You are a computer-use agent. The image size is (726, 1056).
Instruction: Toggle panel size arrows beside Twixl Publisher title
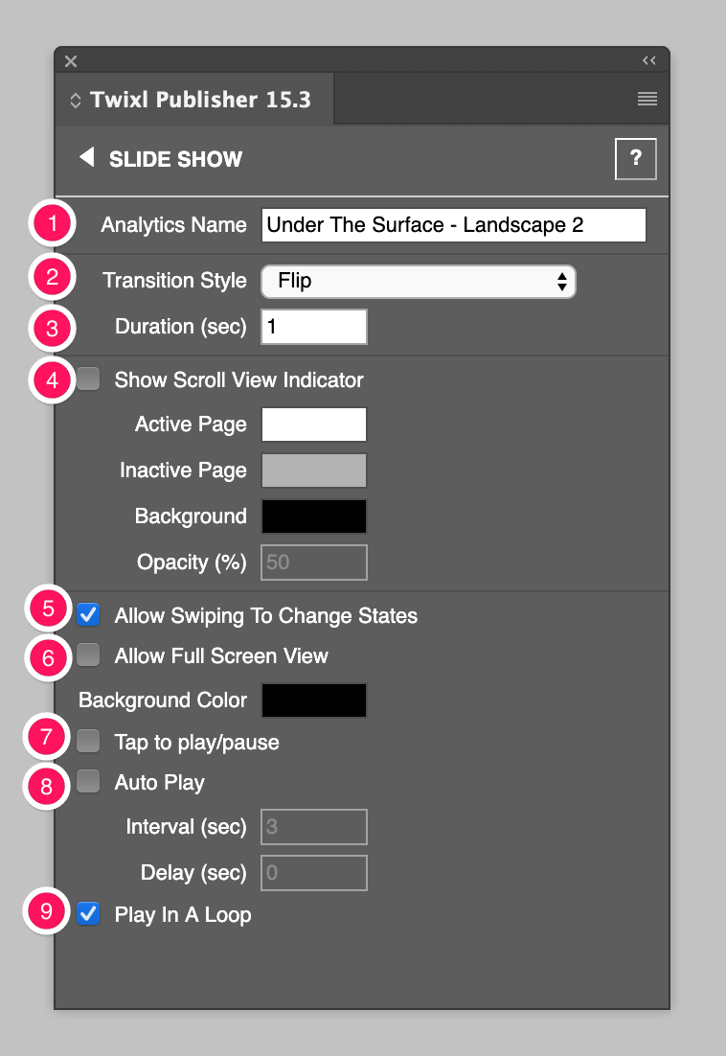click(76, 101)
